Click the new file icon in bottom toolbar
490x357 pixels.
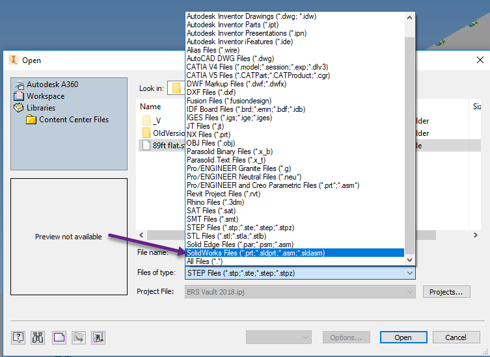[x=59, y=337]
